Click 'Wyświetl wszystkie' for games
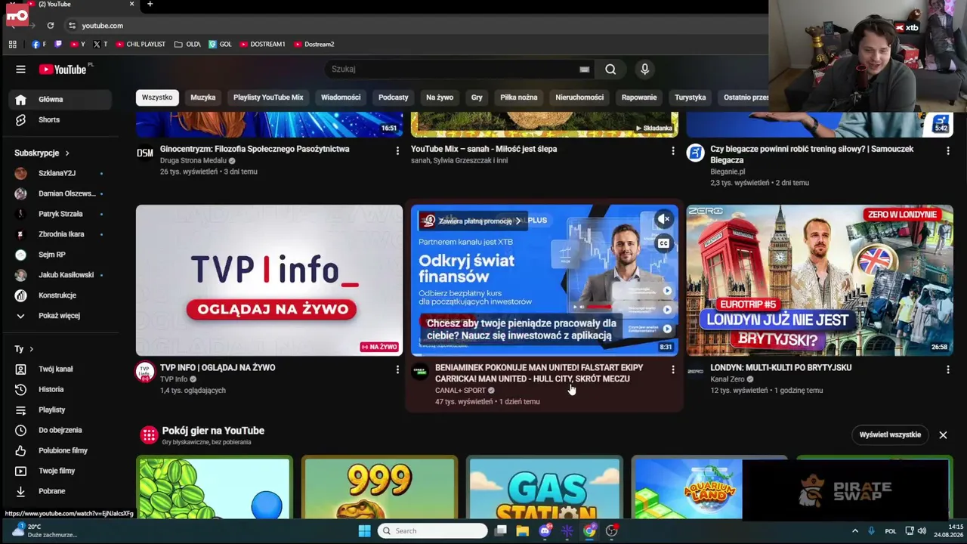Screen dimensions: 967x544 (x=890, y=435)
